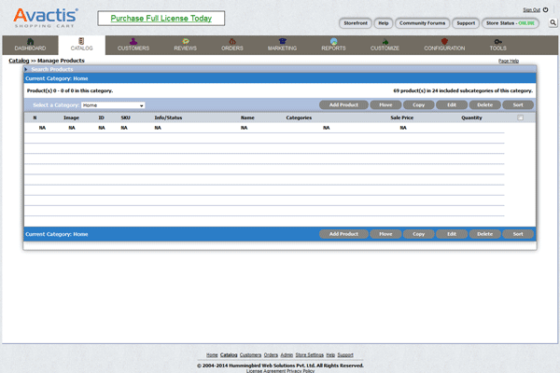Click the Storefront button
This screenshot has height=373, width=560.
(x=356, y=23)
